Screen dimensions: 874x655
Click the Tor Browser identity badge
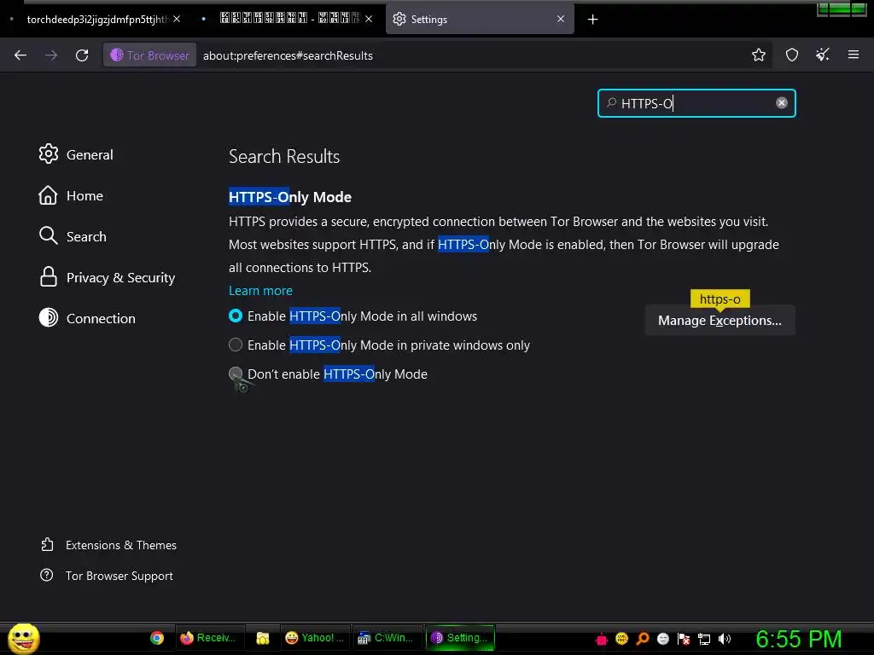click(150, 55)
